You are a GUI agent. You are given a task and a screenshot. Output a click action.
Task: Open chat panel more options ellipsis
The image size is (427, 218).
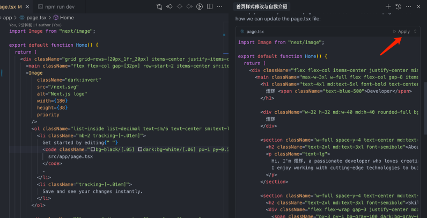pos(409,6)
